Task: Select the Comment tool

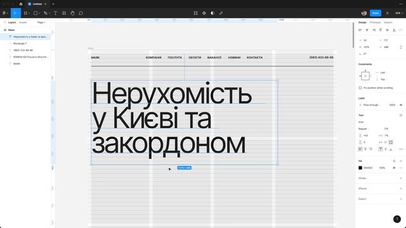Action: 81,13
